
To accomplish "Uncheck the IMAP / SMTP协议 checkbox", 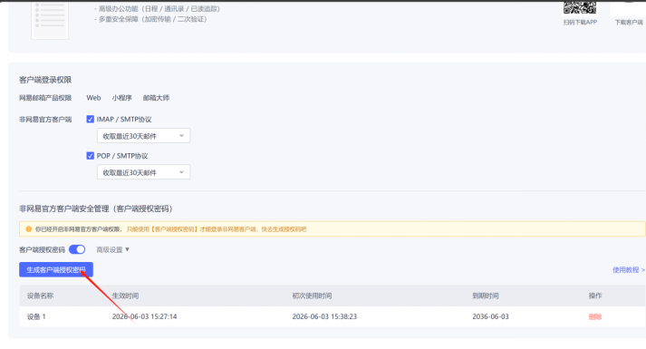I will click(91, 119).
